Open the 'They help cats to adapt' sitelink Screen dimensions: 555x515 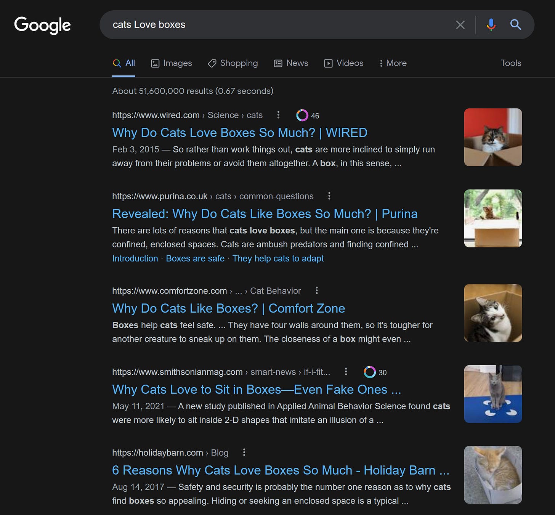278,258
